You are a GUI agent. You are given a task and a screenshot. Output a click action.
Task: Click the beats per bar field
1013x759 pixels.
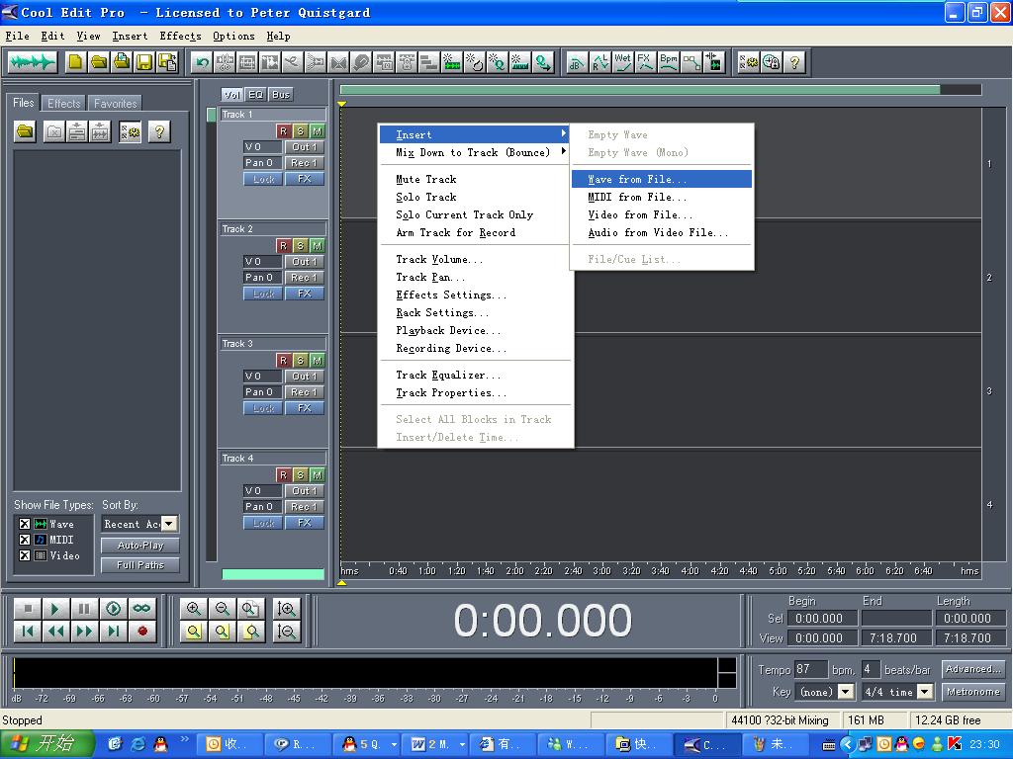[x=871, y=669]
